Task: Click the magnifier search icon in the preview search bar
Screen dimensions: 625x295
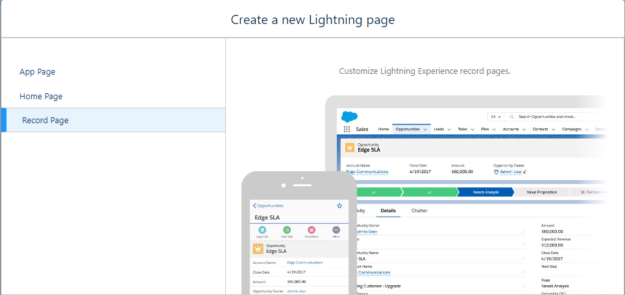Action: pos(511,117)
